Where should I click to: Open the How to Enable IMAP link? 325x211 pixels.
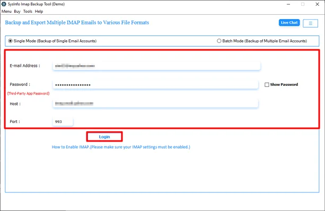click(121, 147)
